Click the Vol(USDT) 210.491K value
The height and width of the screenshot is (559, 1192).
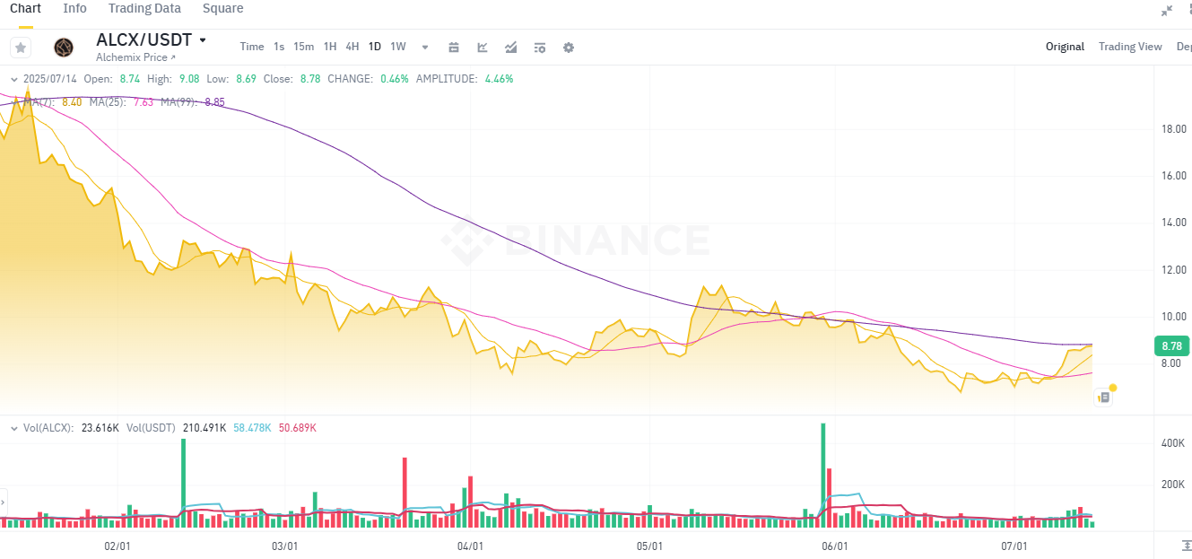tap(204, 428)
